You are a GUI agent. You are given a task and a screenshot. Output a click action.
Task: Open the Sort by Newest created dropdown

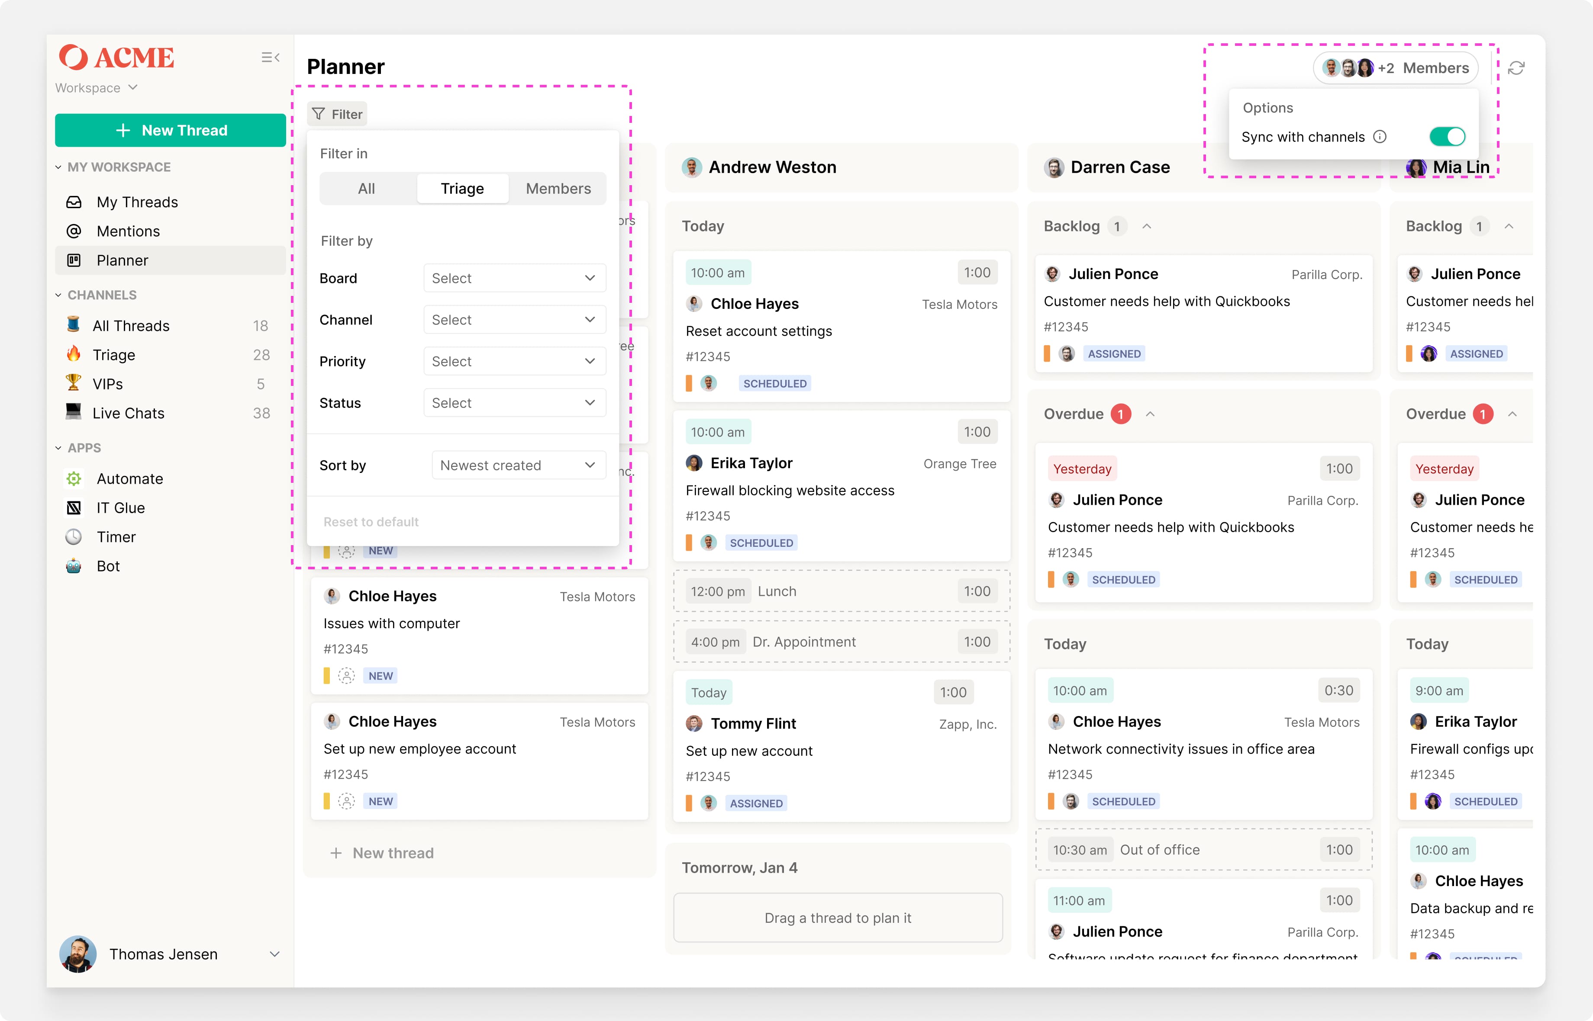518,466
